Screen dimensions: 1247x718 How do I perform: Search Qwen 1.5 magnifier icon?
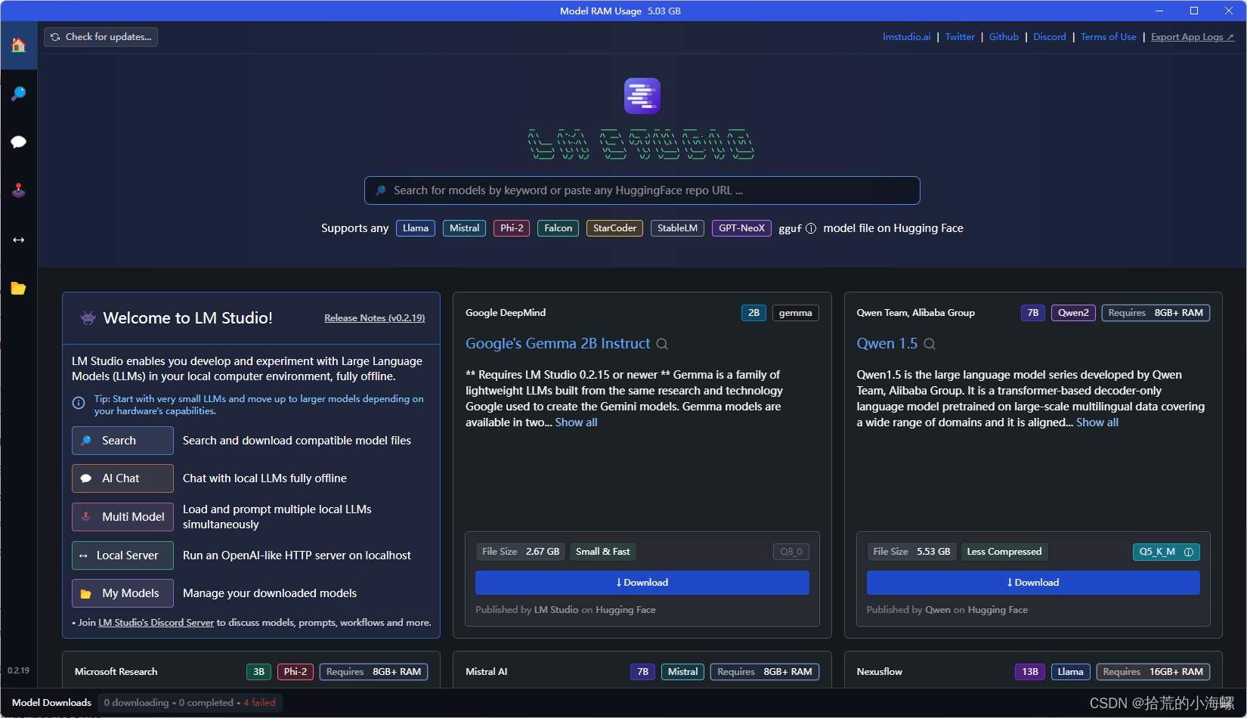pyautogui.click(x=930, y=344)
